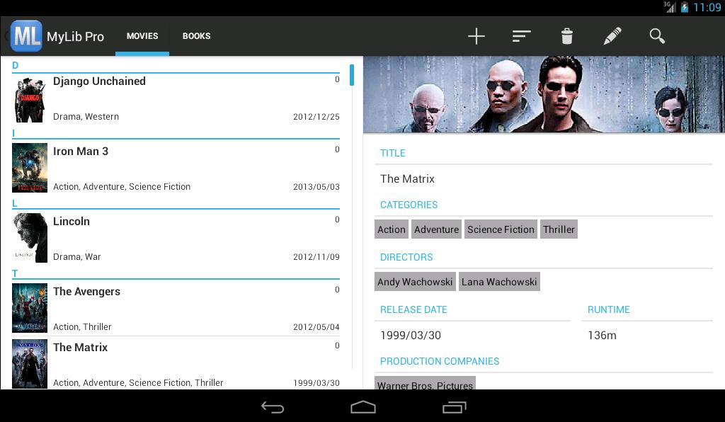The image size is (725, 422).
Task: Tap the Lana Wachowski director tag
Action: click(x=499, y=282)
